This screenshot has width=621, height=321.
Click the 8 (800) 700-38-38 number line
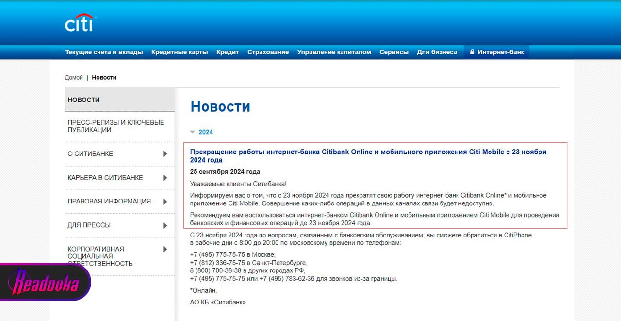tap(247, 270)
